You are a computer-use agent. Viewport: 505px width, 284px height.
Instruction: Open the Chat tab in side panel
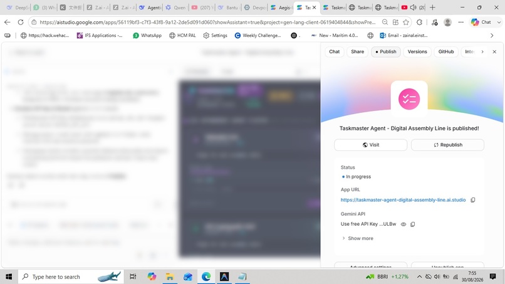pyautogui.click(x=335, y=51)
